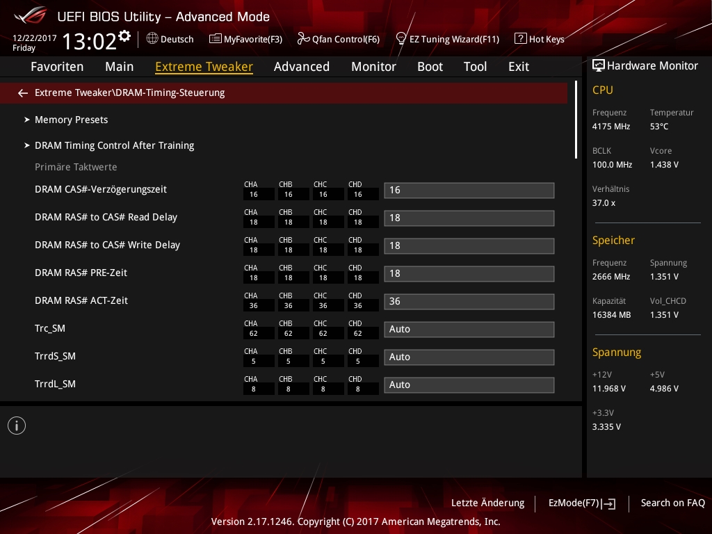Select DRAM RAS# PRE-Zeit label
The image size is (712, 534).
pos(81,273)
